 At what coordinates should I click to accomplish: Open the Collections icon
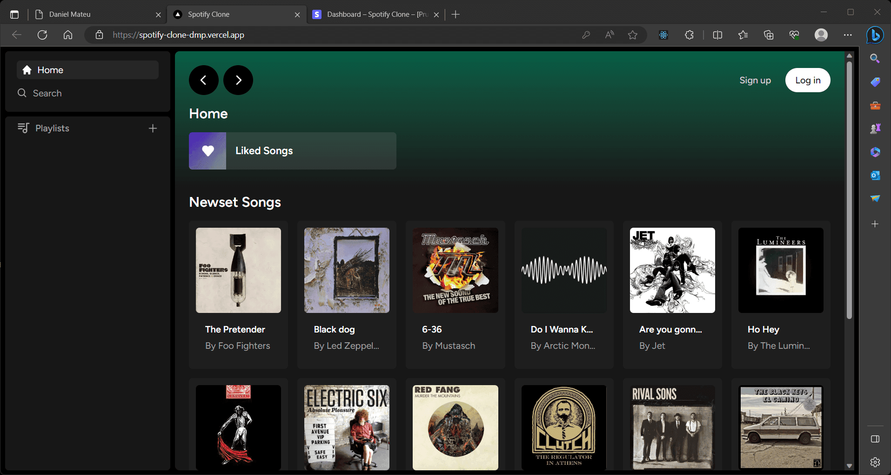point(769,35)
